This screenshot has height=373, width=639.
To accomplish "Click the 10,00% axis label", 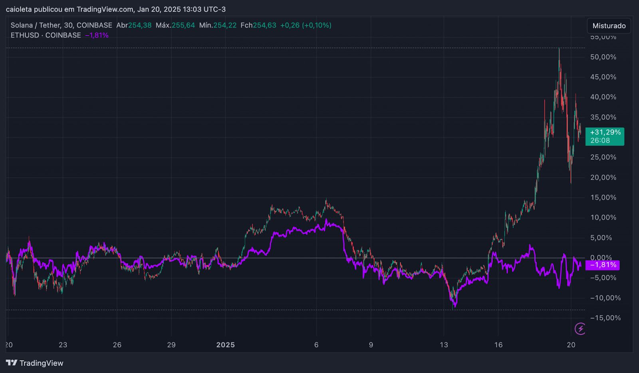I will (603, 218).
